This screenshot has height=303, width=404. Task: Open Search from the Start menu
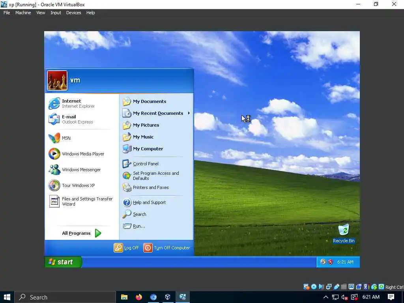[135, 214]
